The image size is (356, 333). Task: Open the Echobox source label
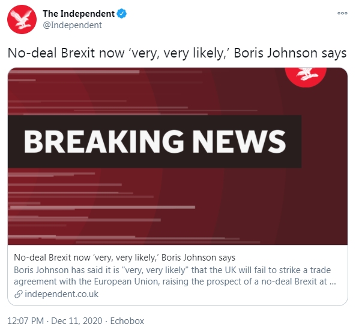pyautogui.click(x=127, y=321)
